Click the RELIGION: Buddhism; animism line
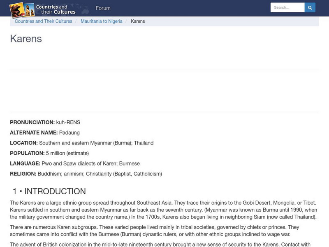This screenshot has width=329, height=247. click(86, 174)
